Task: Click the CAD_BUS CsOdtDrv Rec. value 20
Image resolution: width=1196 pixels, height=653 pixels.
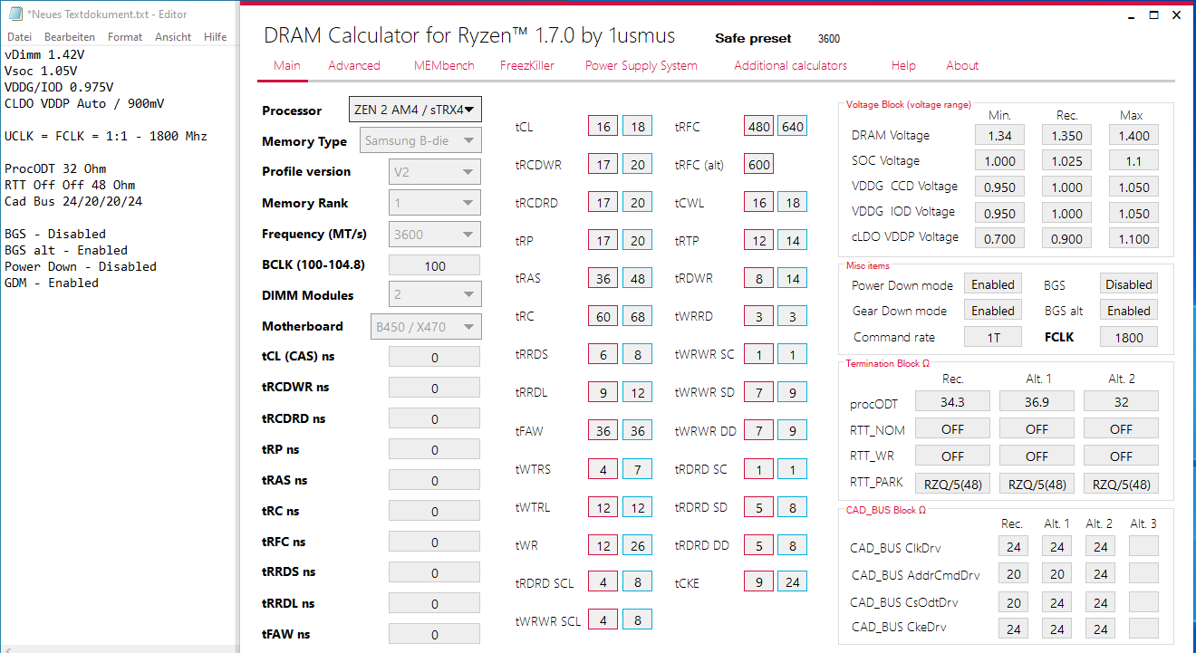Action: (x=1014, y=602)
